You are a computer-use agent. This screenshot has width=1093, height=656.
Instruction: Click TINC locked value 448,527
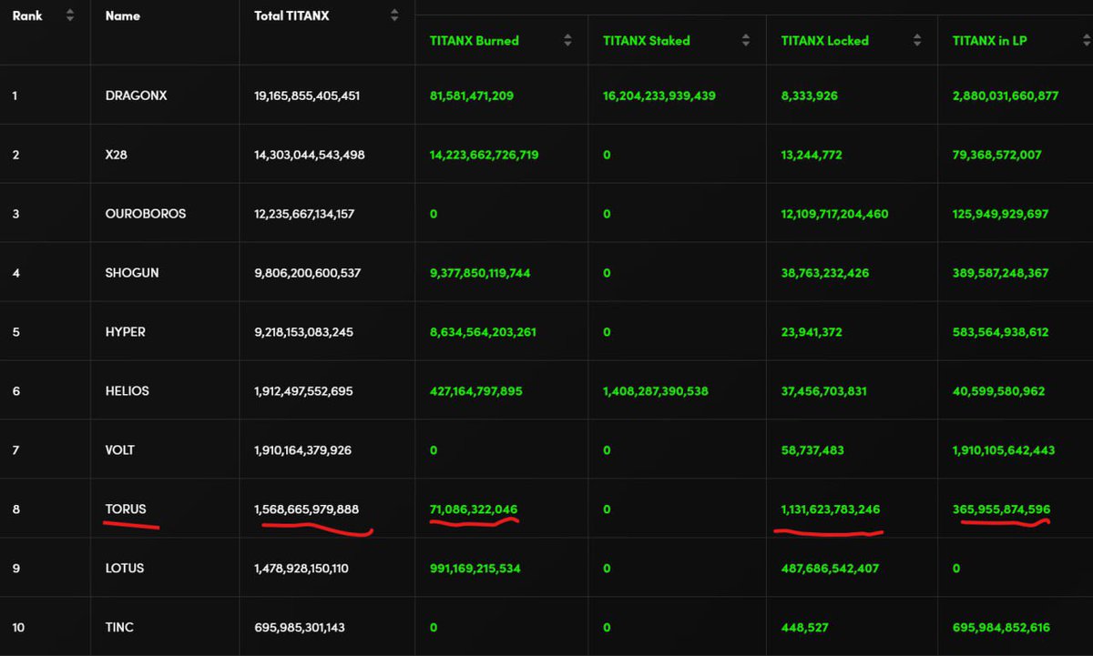(x=805, y=628)
